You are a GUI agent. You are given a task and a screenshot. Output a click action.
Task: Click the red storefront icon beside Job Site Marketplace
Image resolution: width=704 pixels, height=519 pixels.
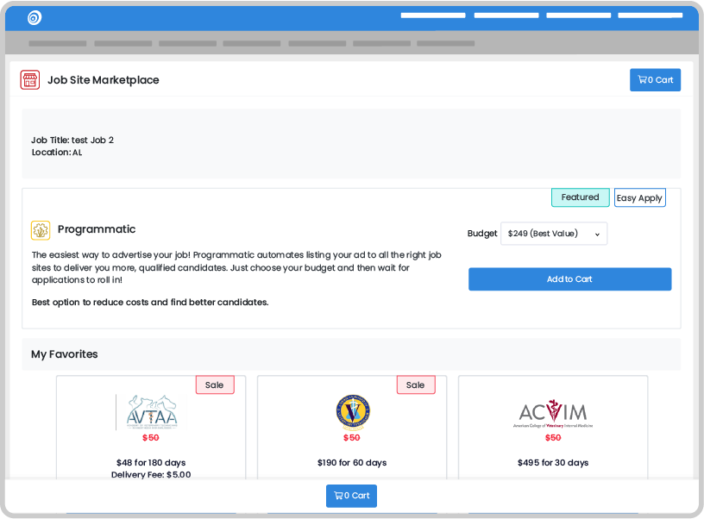click(x=30, y=80)
